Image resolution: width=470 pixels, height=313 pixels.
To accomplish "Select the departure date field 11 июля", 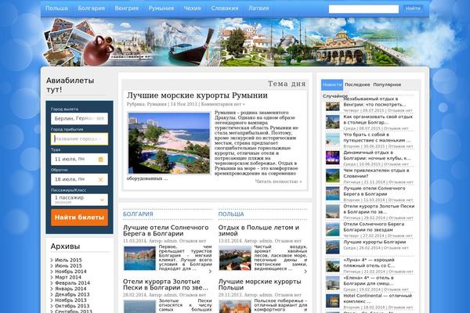I will point(79,160).
